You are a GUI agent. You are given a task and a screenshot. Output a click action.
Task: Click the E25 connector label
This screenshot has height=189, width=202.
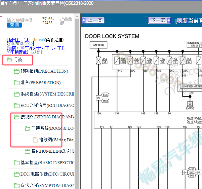click(105, 95)
